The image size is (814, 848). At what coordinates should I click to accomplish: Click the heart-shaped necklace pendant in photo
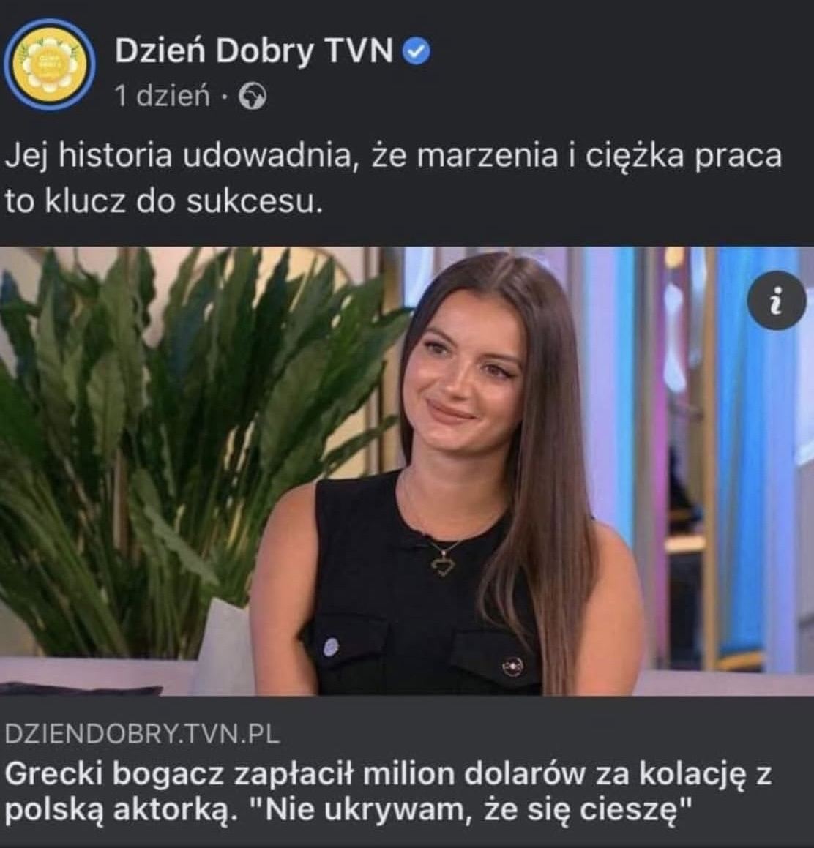point(444,566)
